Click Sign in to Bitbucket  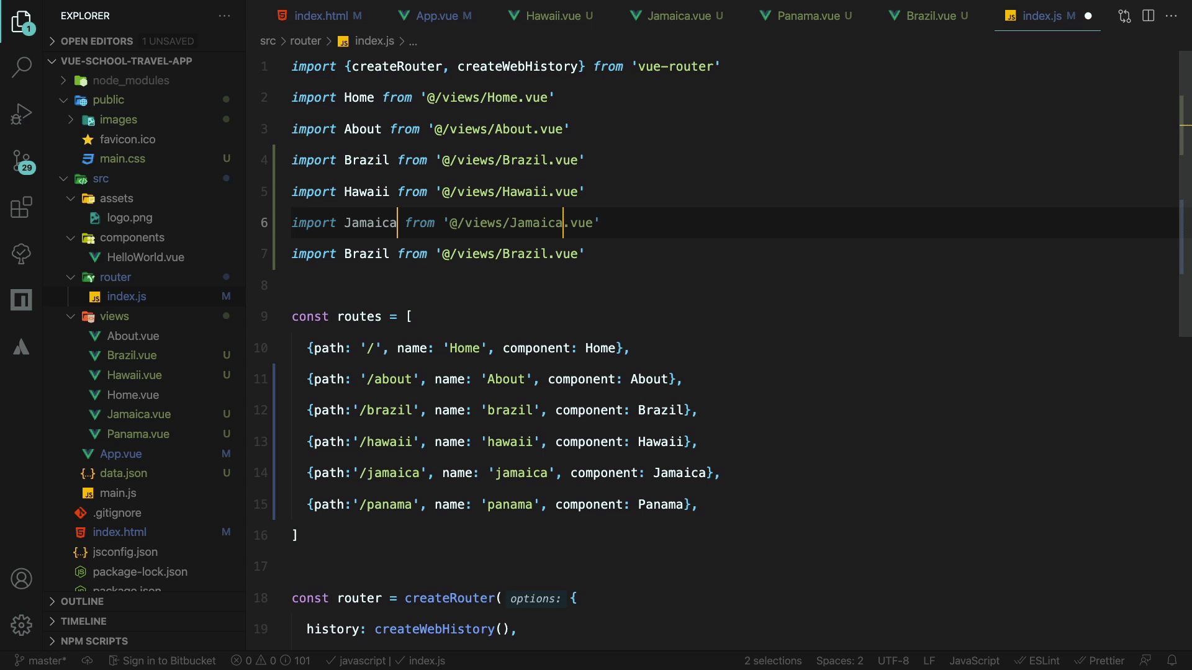click(x=163, y=661)
